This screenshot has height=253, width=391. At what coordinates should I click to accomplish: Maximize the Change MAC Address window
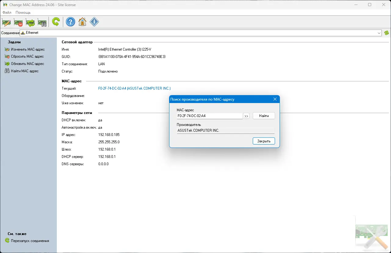[x=370, y=5]
